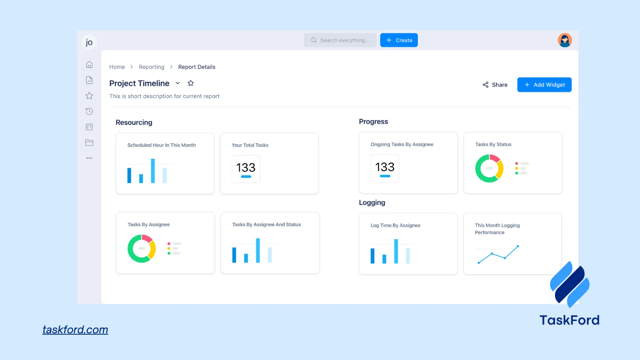The width and height of the screenshot is (640, 360).
Task: Open the reports document icon in sidebar
Action: [x=89, y=80]
